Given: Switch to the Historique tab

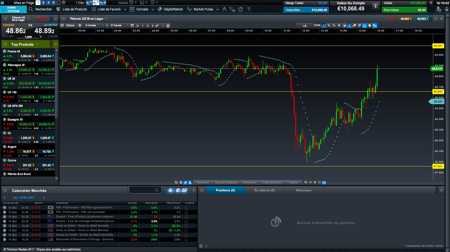Looking at the screenshot, I should [x=303, y=190].
